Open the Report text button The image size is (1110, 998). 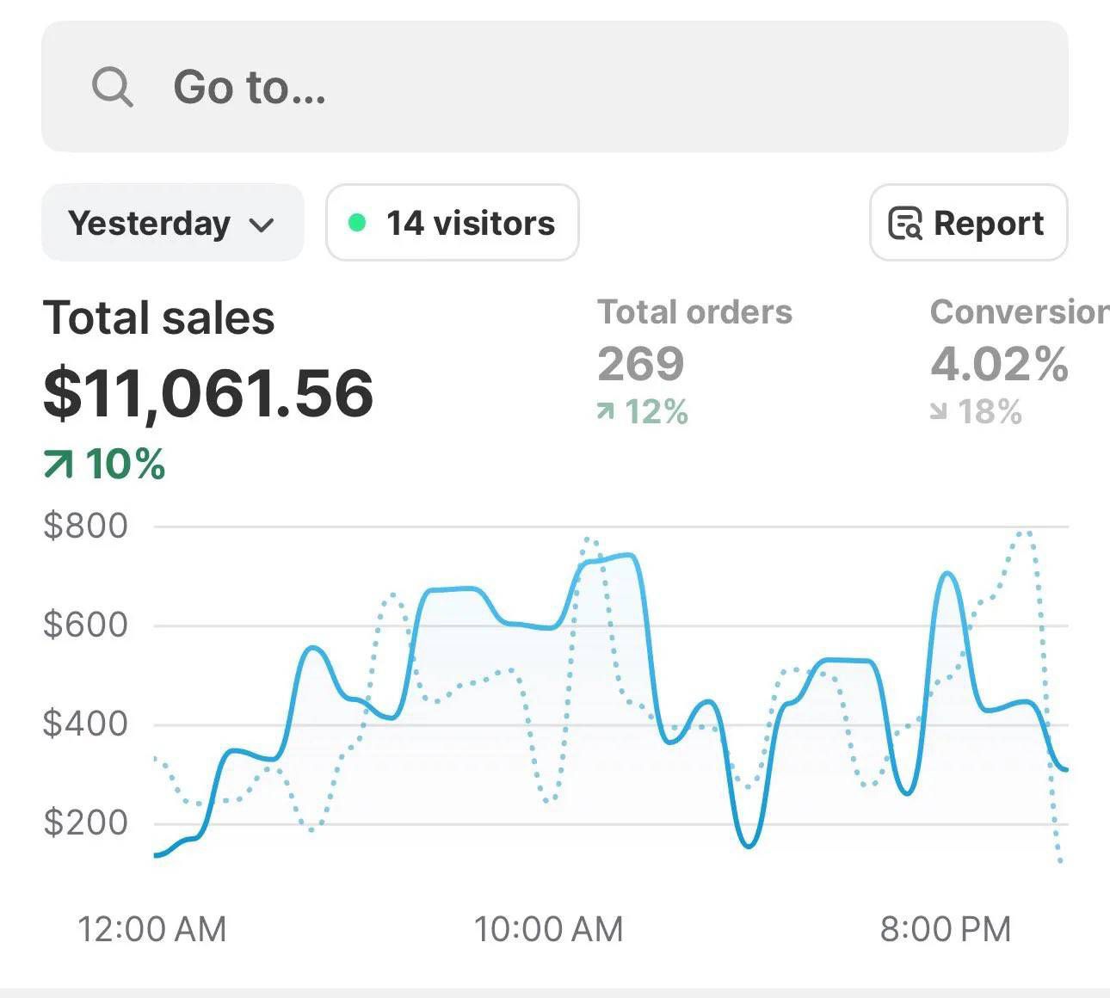[x=988, y=224]
